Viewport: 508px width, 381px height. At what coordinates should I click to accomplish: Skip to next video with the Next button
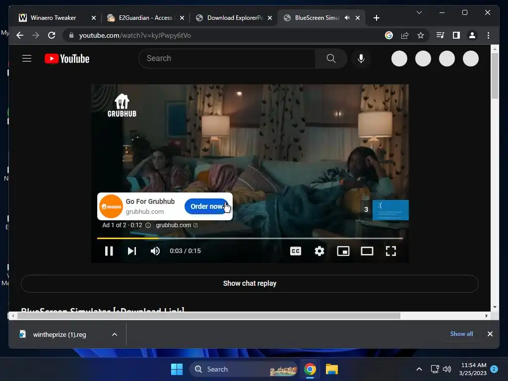point(132,251)
